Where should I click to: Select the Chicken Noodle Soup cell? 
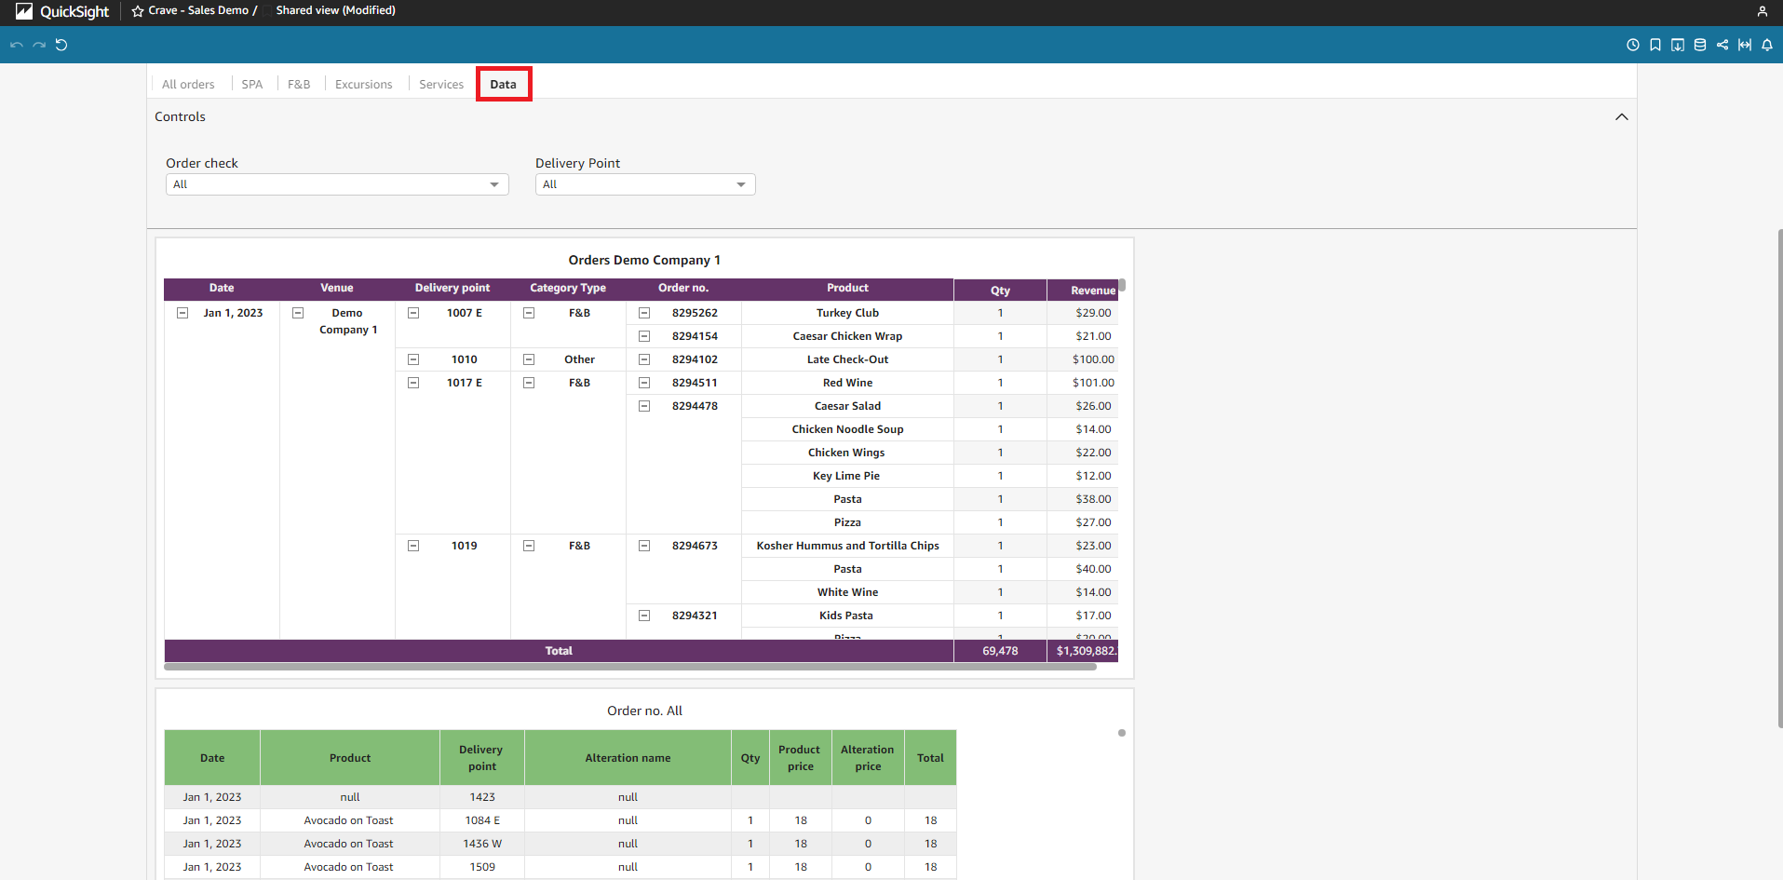pyautogui.click(x=847, y=429)
